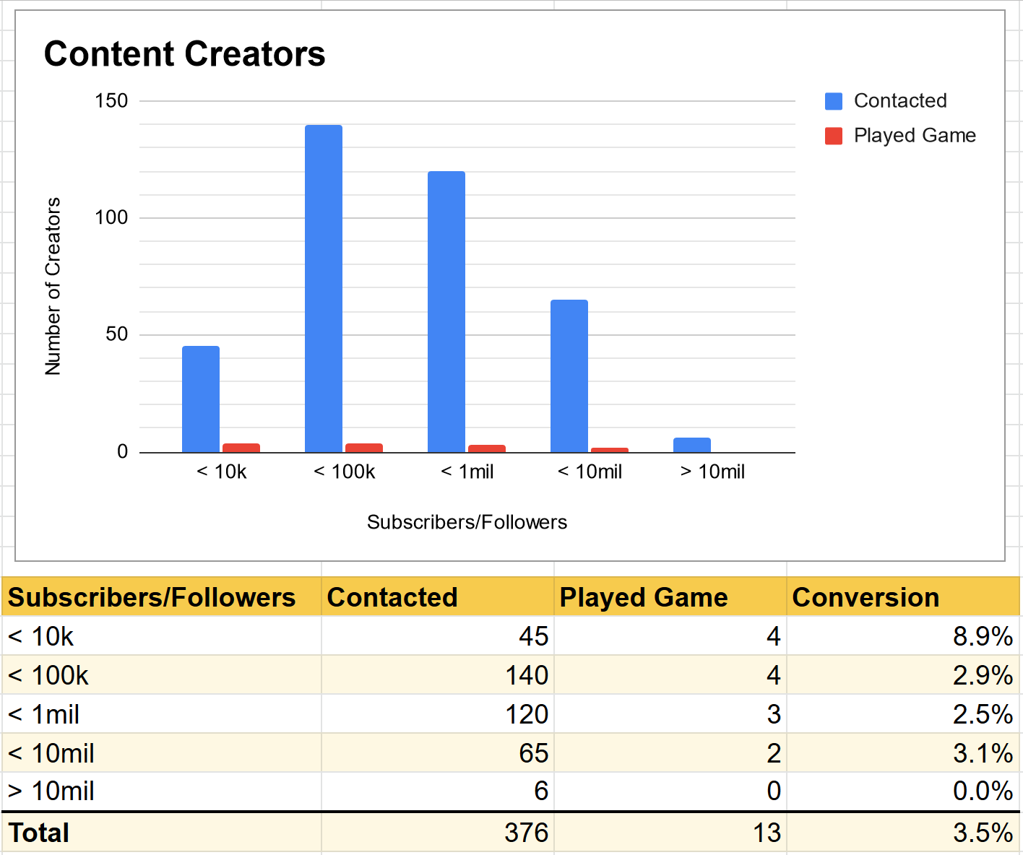Select the Played Game table header cell
This screenshot has height=855, width=1023.
point(670,597)
